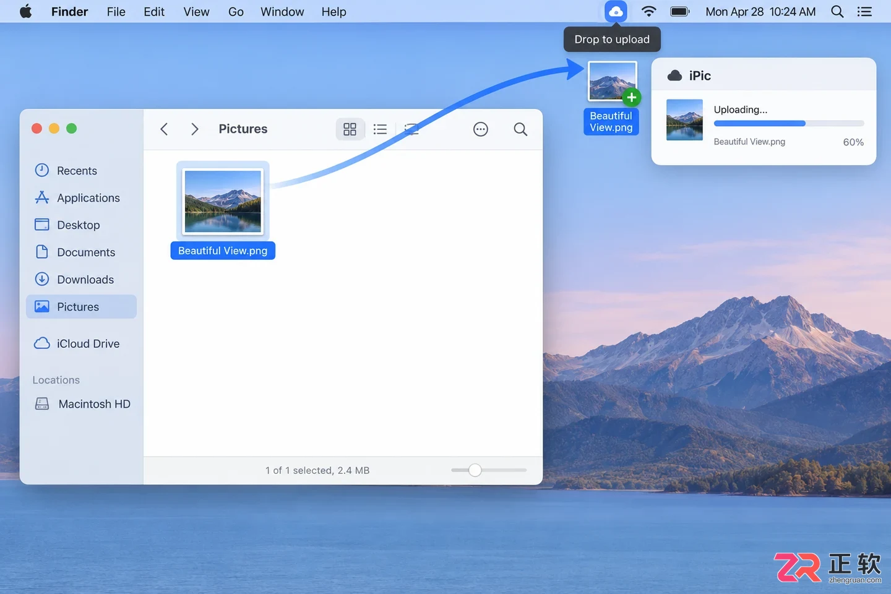Click the battery status icon
891x594 pixels.
[x=680, y=11]
